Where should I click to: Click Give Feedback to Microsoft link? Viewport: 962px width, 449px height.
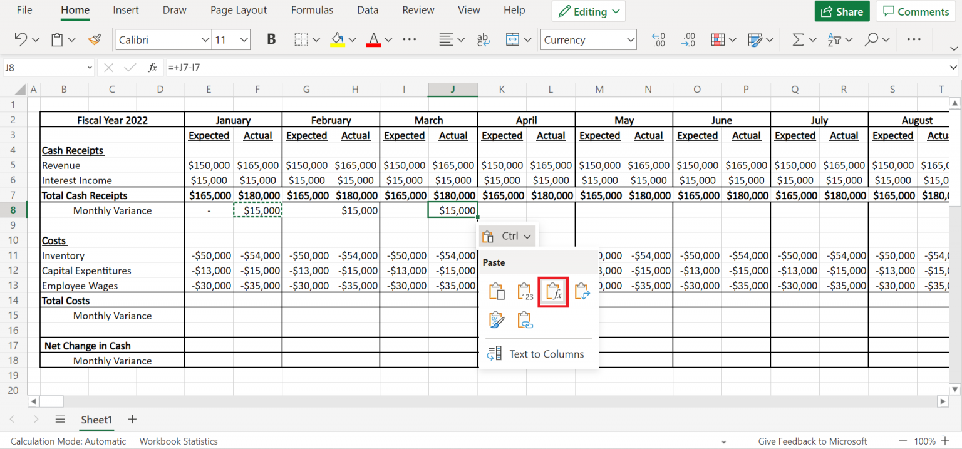pyautogui.click(x=812, y=441)
